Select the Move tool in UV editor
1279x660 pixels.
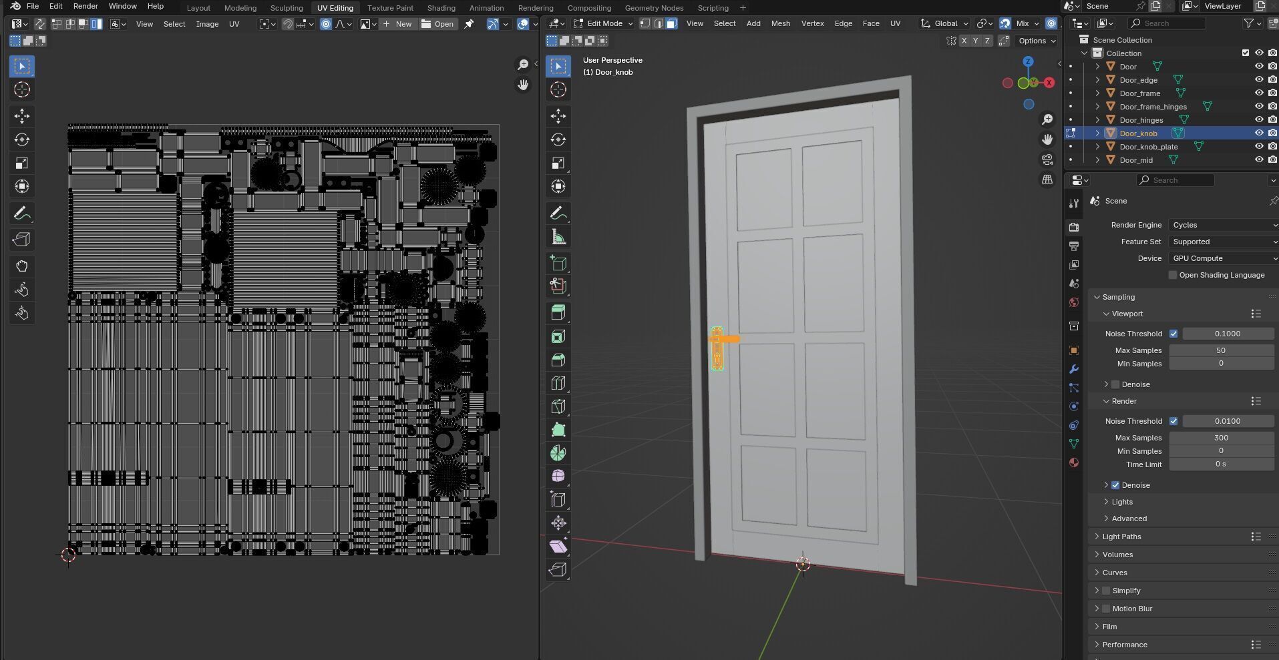22,116
